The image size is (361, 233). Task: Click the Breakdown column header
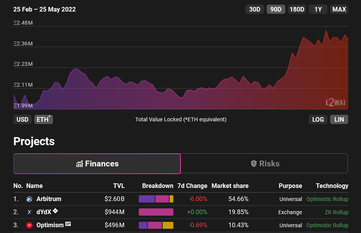pyautogui.click(x=158, y=186)
